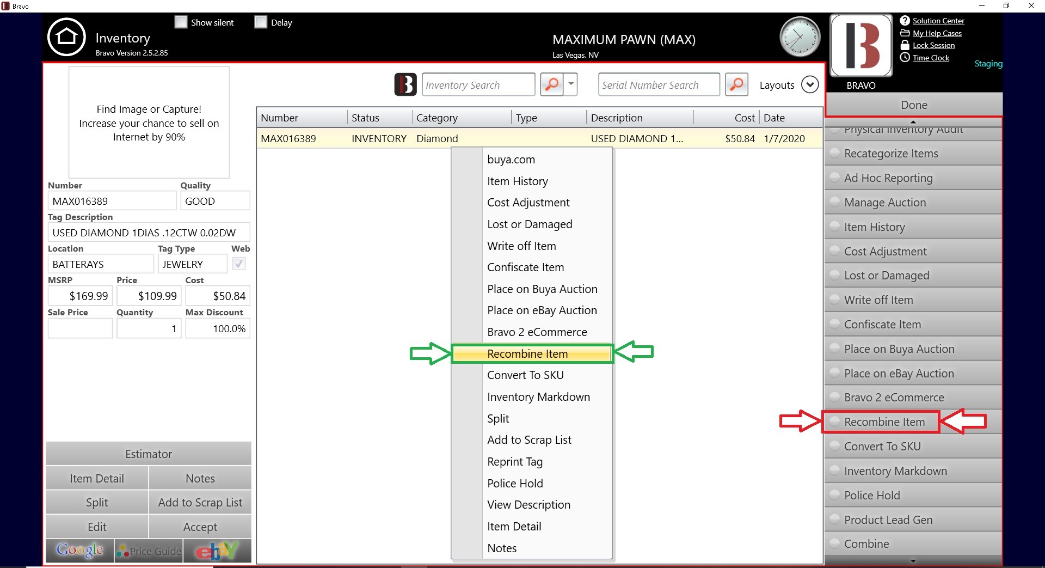
Task: Select Police Hold in side panel
Action: click(x=913, y=495)
